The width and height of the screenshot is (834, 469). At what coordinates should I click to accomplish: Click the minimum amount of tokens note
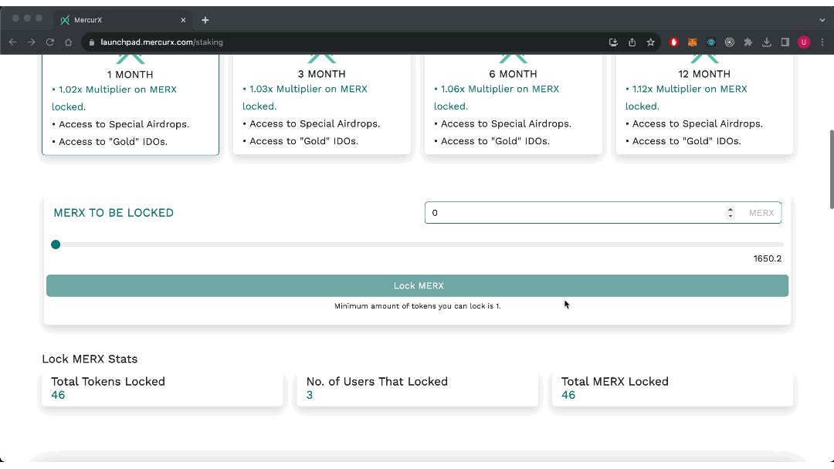click(x=418, y=306)
